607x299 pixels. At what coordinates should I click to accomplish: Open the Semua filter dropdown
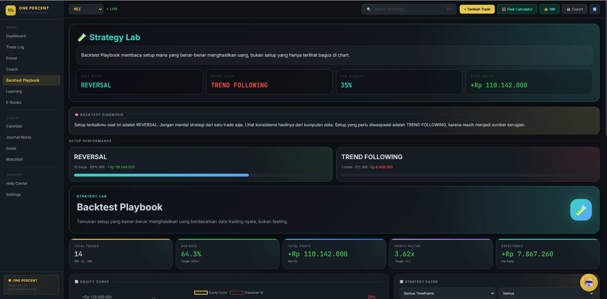click(x=547, y=293)
